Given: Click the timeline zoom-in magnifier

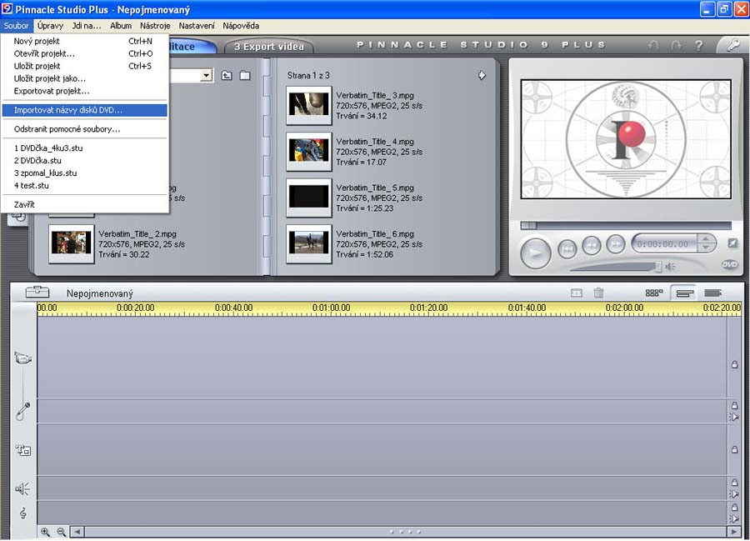Looking at the screenshot, I should [x=45, y=532].
